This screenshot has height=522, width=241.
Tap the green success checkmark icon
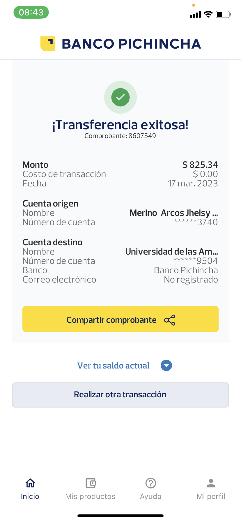pyautogui.click(x=120, y=97)
